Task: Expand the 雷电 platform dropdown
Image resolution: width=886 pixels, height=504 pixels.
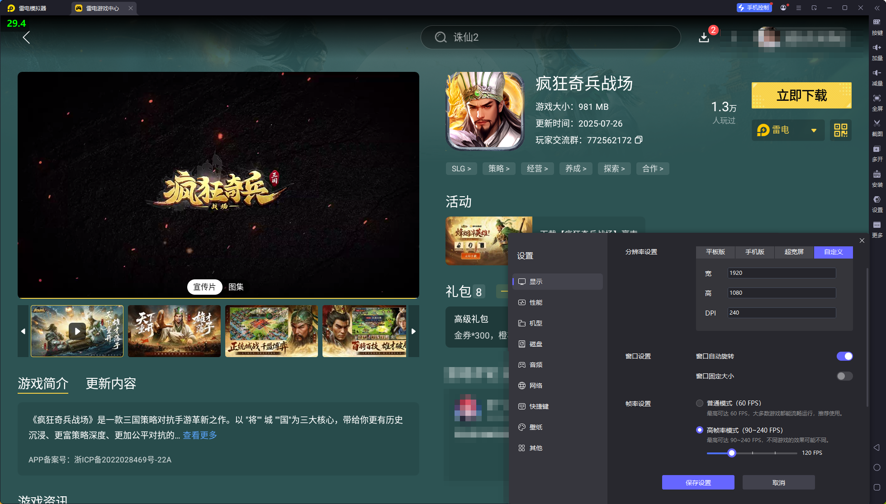Action: click(x=788, y=130)
